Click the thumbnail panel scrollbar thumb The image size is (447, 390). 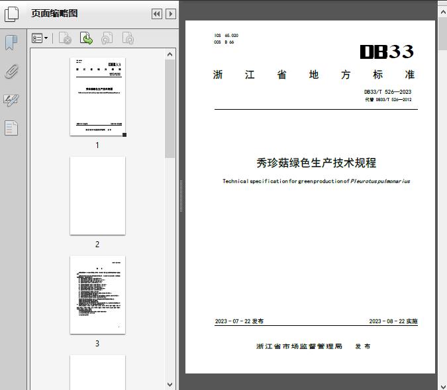(x=170, y=108)
